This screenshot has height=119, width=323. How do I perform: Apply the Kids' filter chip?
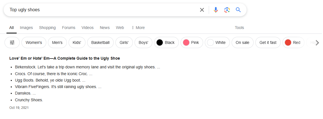(77, 42)
